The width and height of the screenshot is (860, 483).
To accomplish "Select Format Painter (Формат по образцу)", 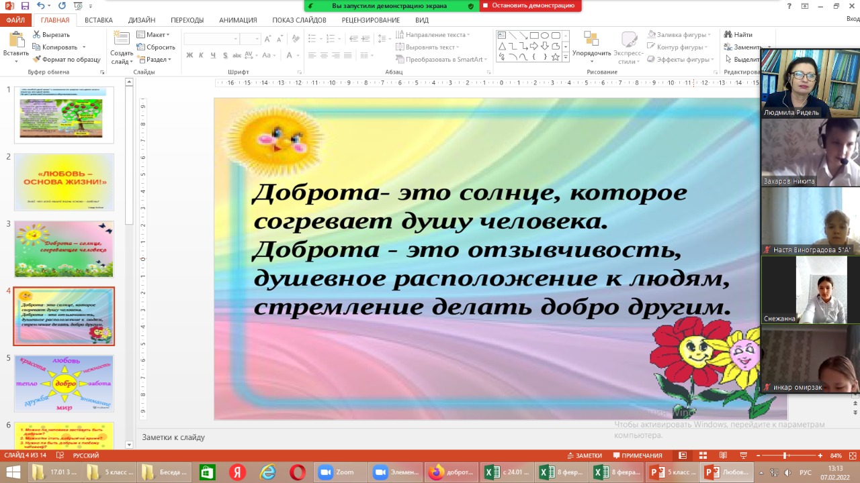I will (x=67, y=60).
